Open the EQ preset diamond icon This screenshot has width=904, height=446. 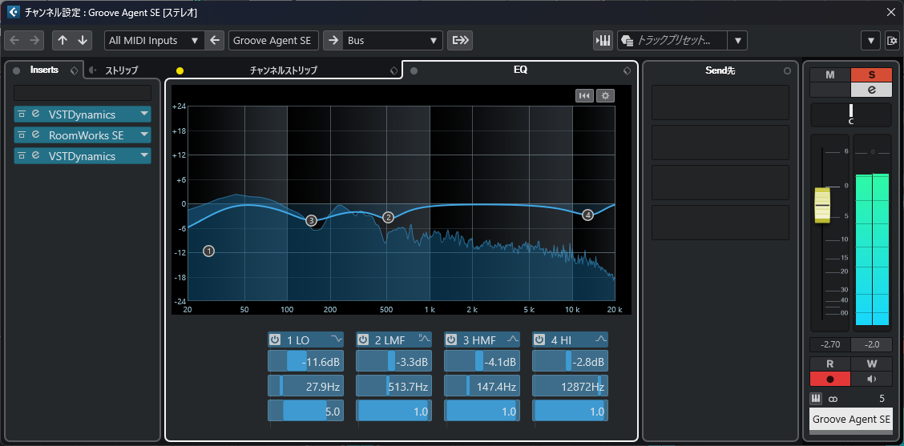[627, 70]
